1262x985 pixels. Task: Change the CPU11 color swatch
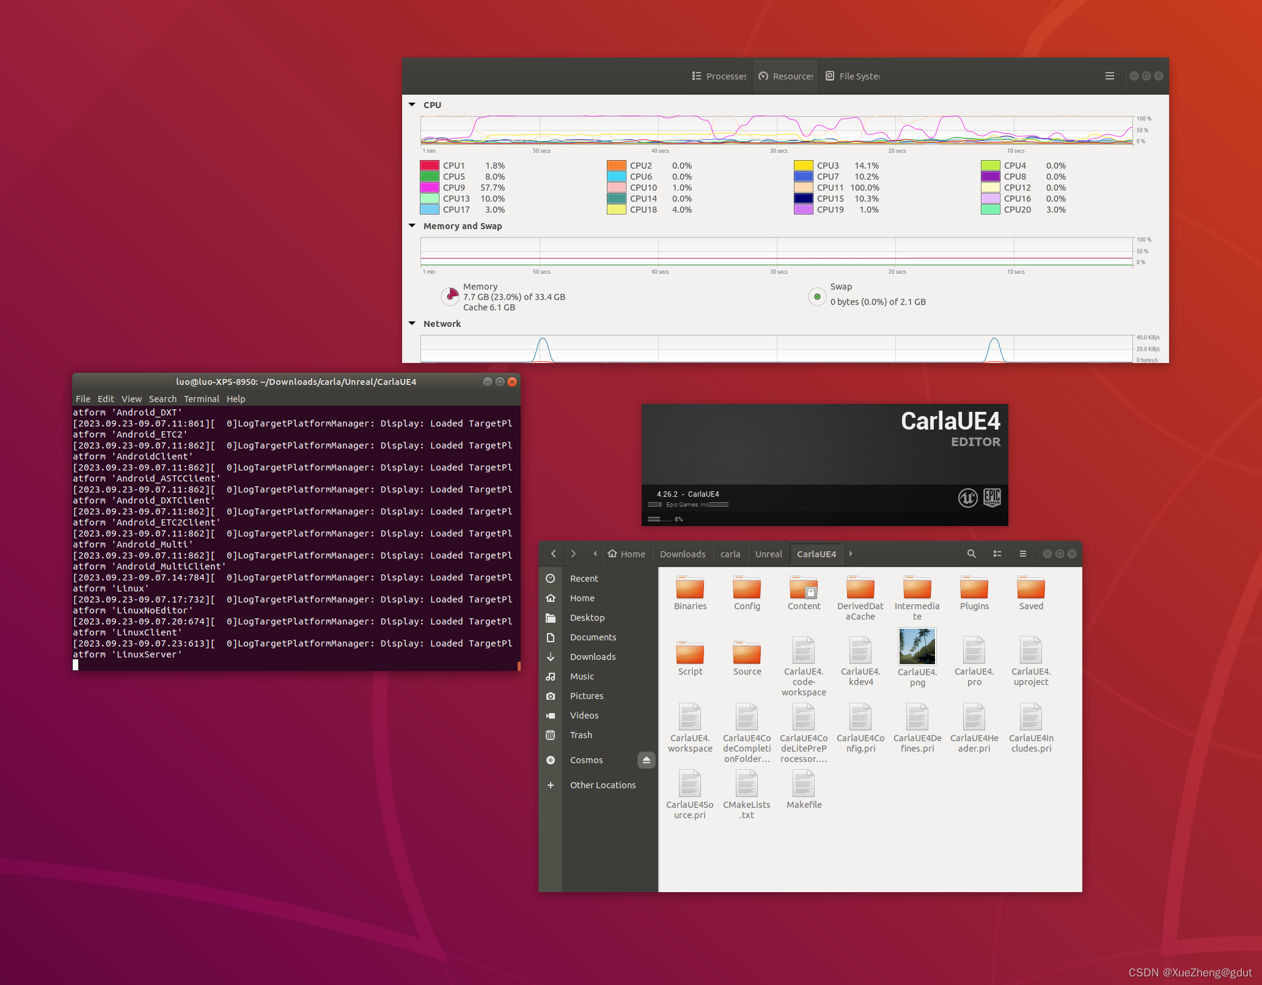click(804, 187)
